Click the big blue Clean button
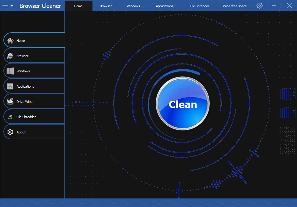This screenshot has height=207, width=297. [x=183, y=103]
